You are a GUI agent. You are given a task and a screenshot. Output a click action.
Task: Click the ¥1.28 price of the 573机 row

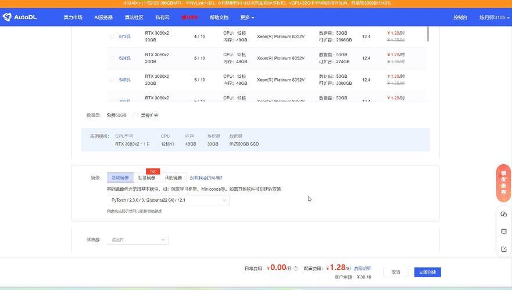[x=396, y=33]
